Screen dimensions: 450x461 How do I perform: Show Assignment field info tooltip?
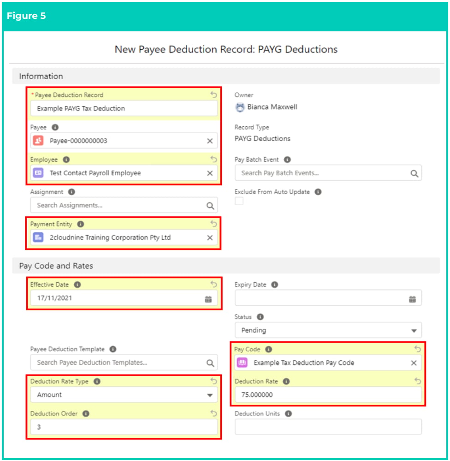click(x=71, y=192)
